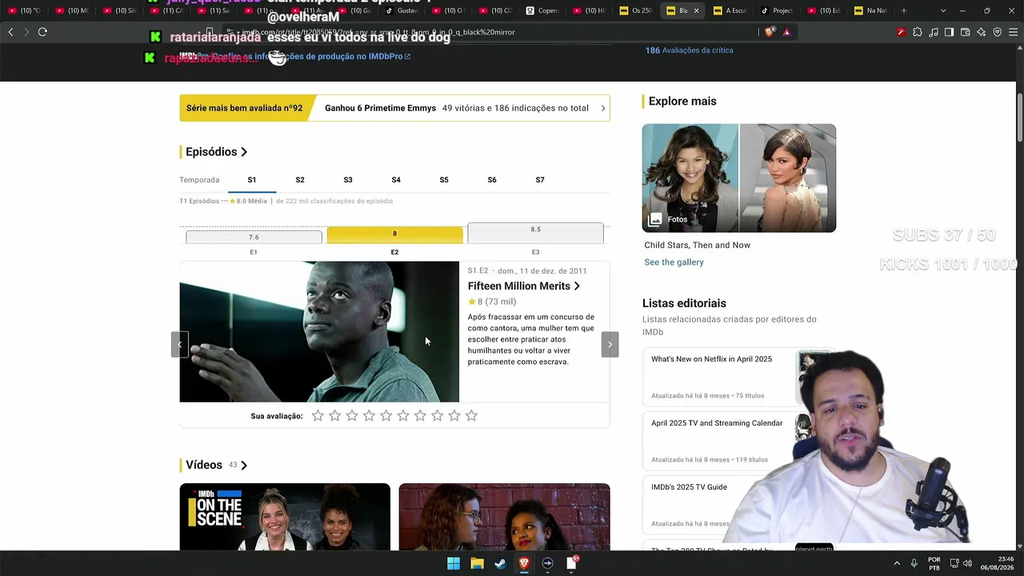Rate the episode one star
The image size is (1024, 576).
coord(318,416)
